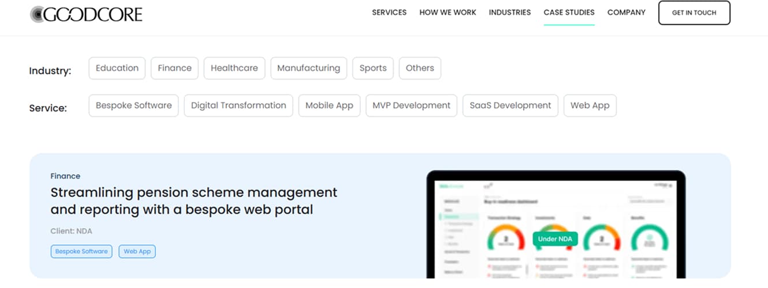
Task: Choose the Mobile App service filter
Action: 329,105
